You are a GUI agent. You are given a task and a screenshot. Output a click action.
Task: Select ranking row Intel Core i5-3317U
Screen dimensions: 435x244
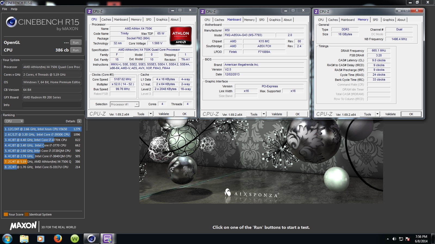click(42, 167)
